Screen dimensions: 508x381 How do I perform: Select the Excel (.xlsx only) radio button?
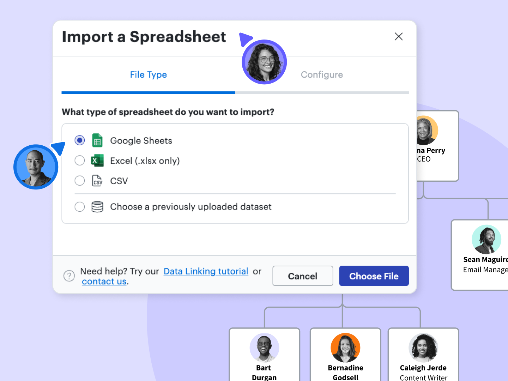pyautogui.click(x=80, y=161)
